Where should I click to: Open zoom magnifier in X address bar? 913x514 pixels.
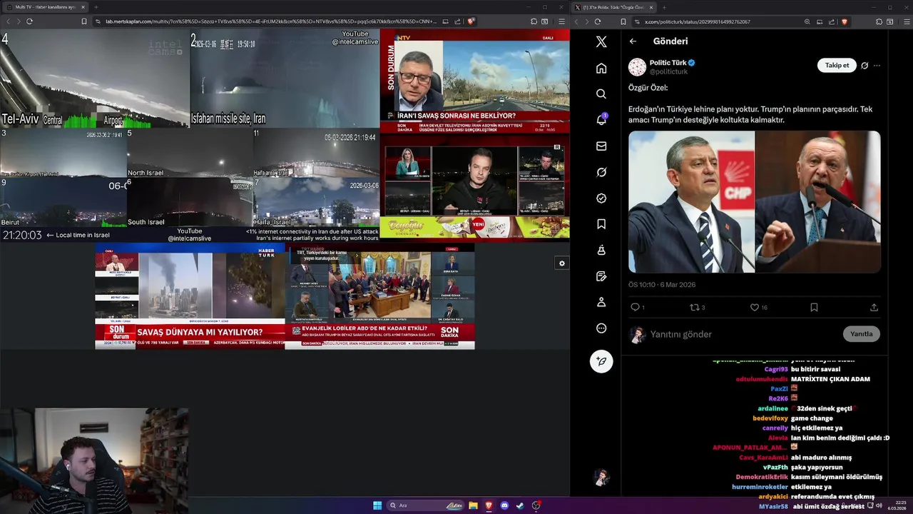point(807,21)
